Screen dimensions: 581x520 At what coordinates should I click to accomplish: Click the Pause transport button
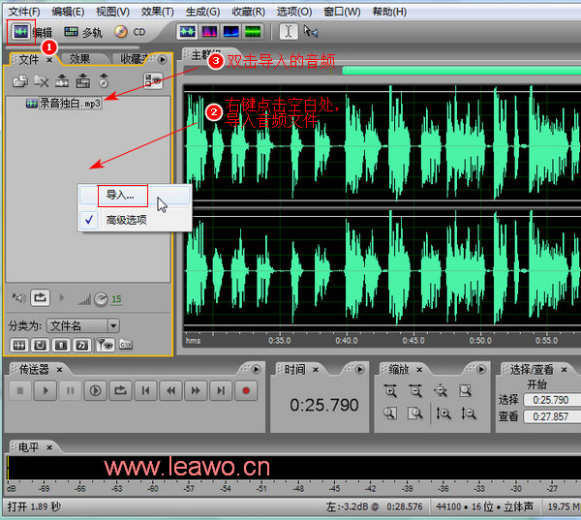pos(70,390)
